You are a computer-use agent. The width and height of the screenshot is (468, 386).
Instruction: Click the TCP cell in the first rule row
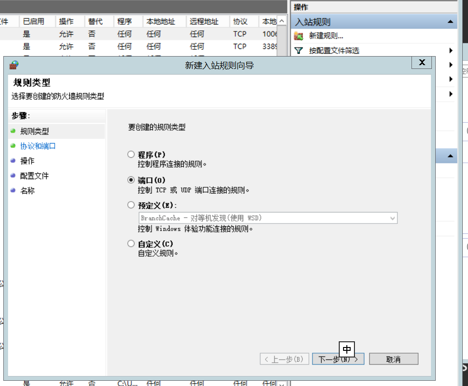pos(239,34)
